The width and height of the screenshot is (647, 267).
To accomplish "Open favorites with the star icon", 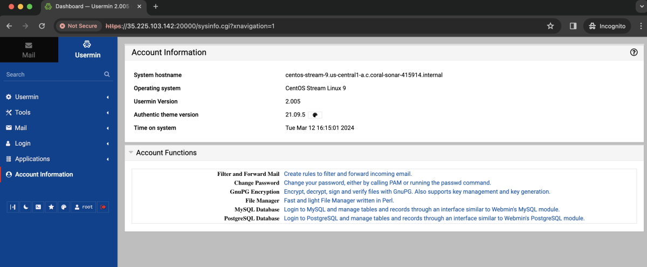I will (51, 207).
